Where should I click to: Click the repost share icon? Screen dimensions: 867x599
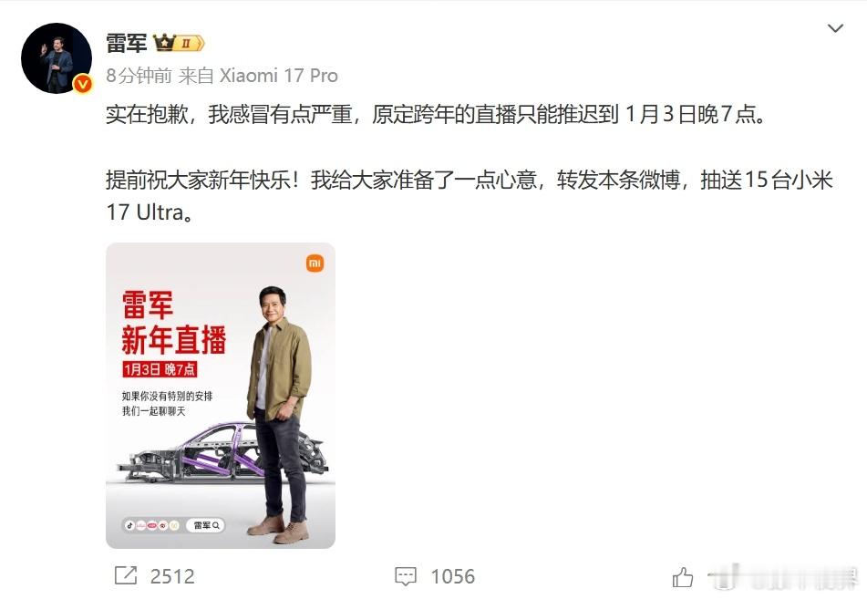coord(126,575)
